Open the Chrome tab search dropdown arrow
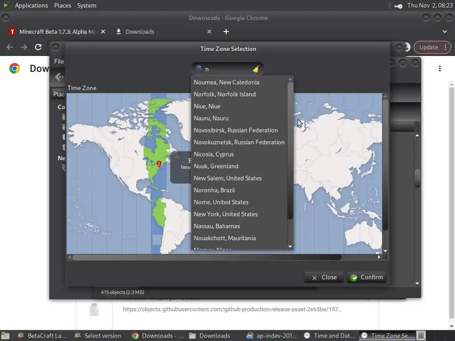The height and width of the screenshot is (341, 455). point(444,32)
